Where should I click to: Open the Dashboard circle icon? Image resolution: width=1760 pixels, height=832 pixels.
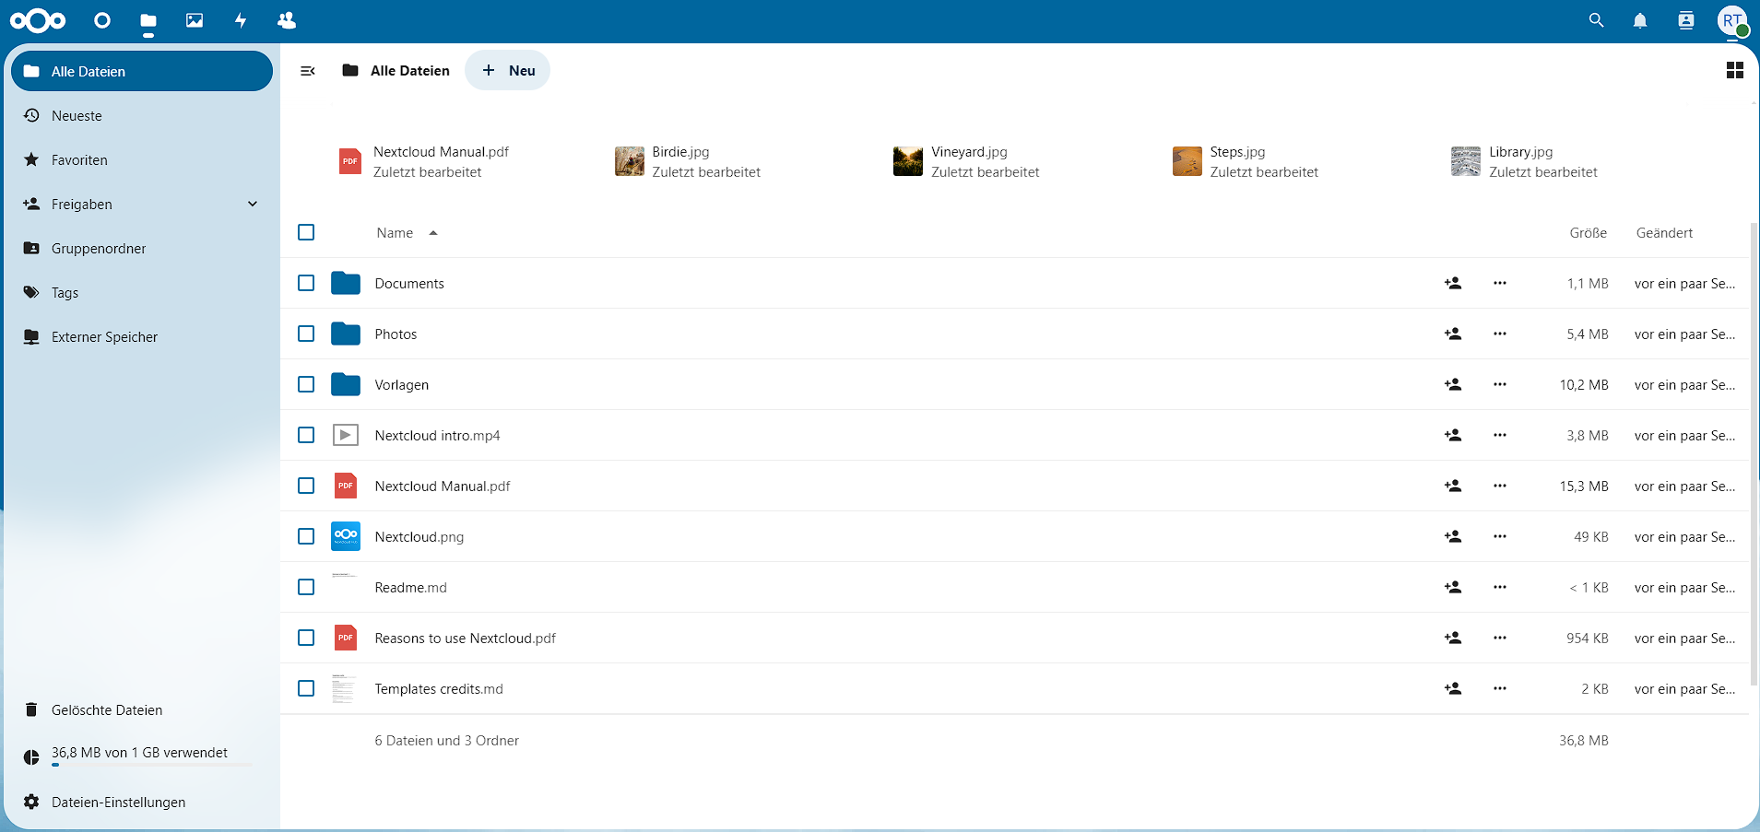coord(102,20)
